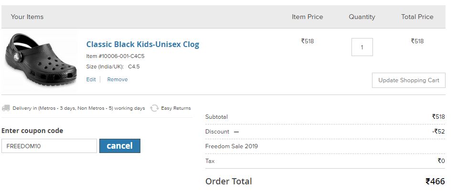Click the Item Price column header
Image resolution: width=457 pixels, height=191 pixels.
308,17
